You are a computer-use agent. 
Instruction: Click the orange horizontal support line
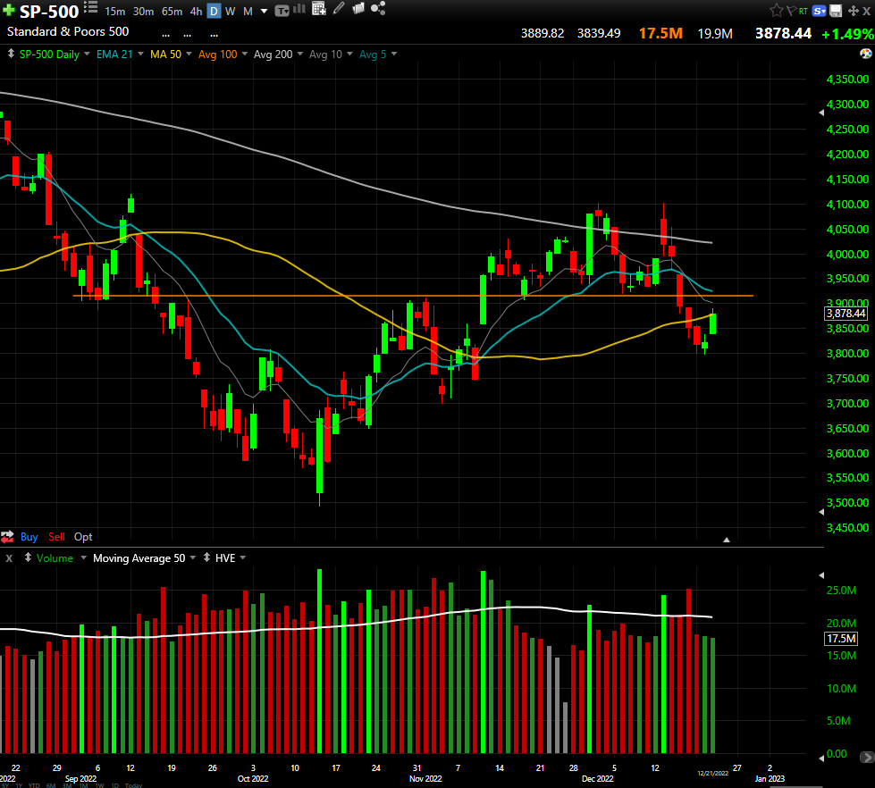pos(413,296)
